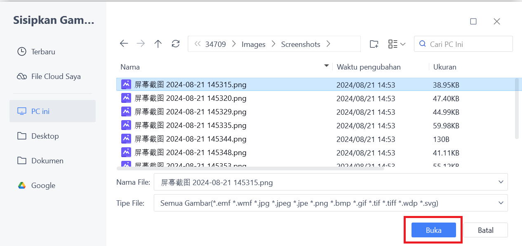The height and width of the screenshot is (246, 522).
Task: Go back with the left arrow
Action: tap(124, 44)
